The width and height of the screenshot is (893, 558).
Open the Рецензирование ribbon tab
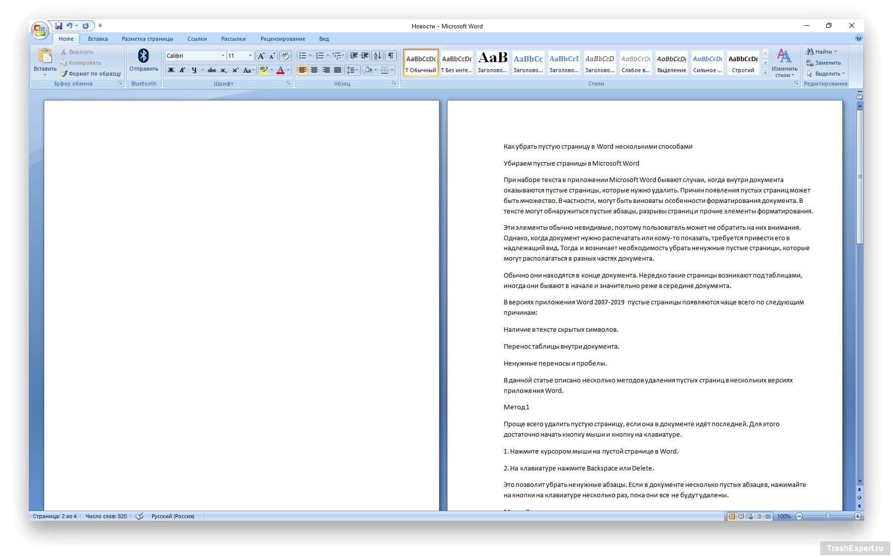click(283, 39)
